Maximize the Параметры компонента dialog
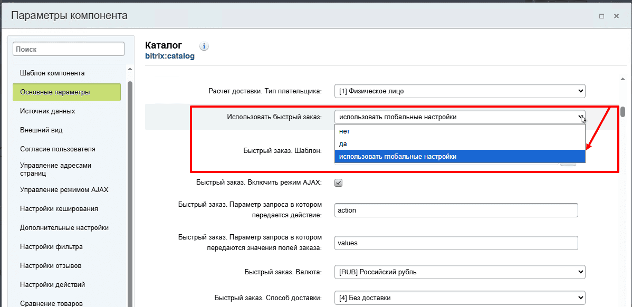Viewport: 632px width, 307px height. click(x=601, y=16)
